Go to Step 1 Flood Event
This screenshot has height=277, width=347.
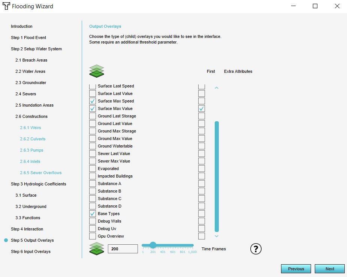tap(28, 38)
